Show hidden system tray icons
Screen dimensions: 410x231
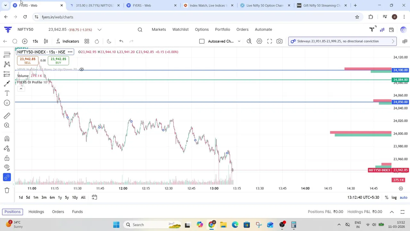tap(339, 225)
